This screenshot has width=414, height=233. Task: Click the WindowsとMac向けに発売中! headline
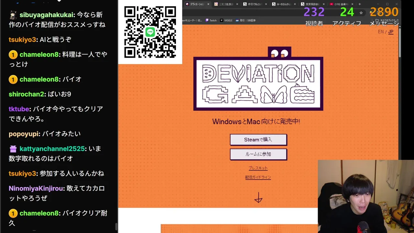pos(256,121)
